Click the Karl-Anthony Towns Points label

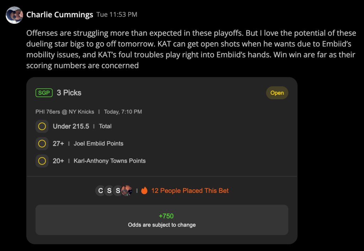click(x=109, y=161)
